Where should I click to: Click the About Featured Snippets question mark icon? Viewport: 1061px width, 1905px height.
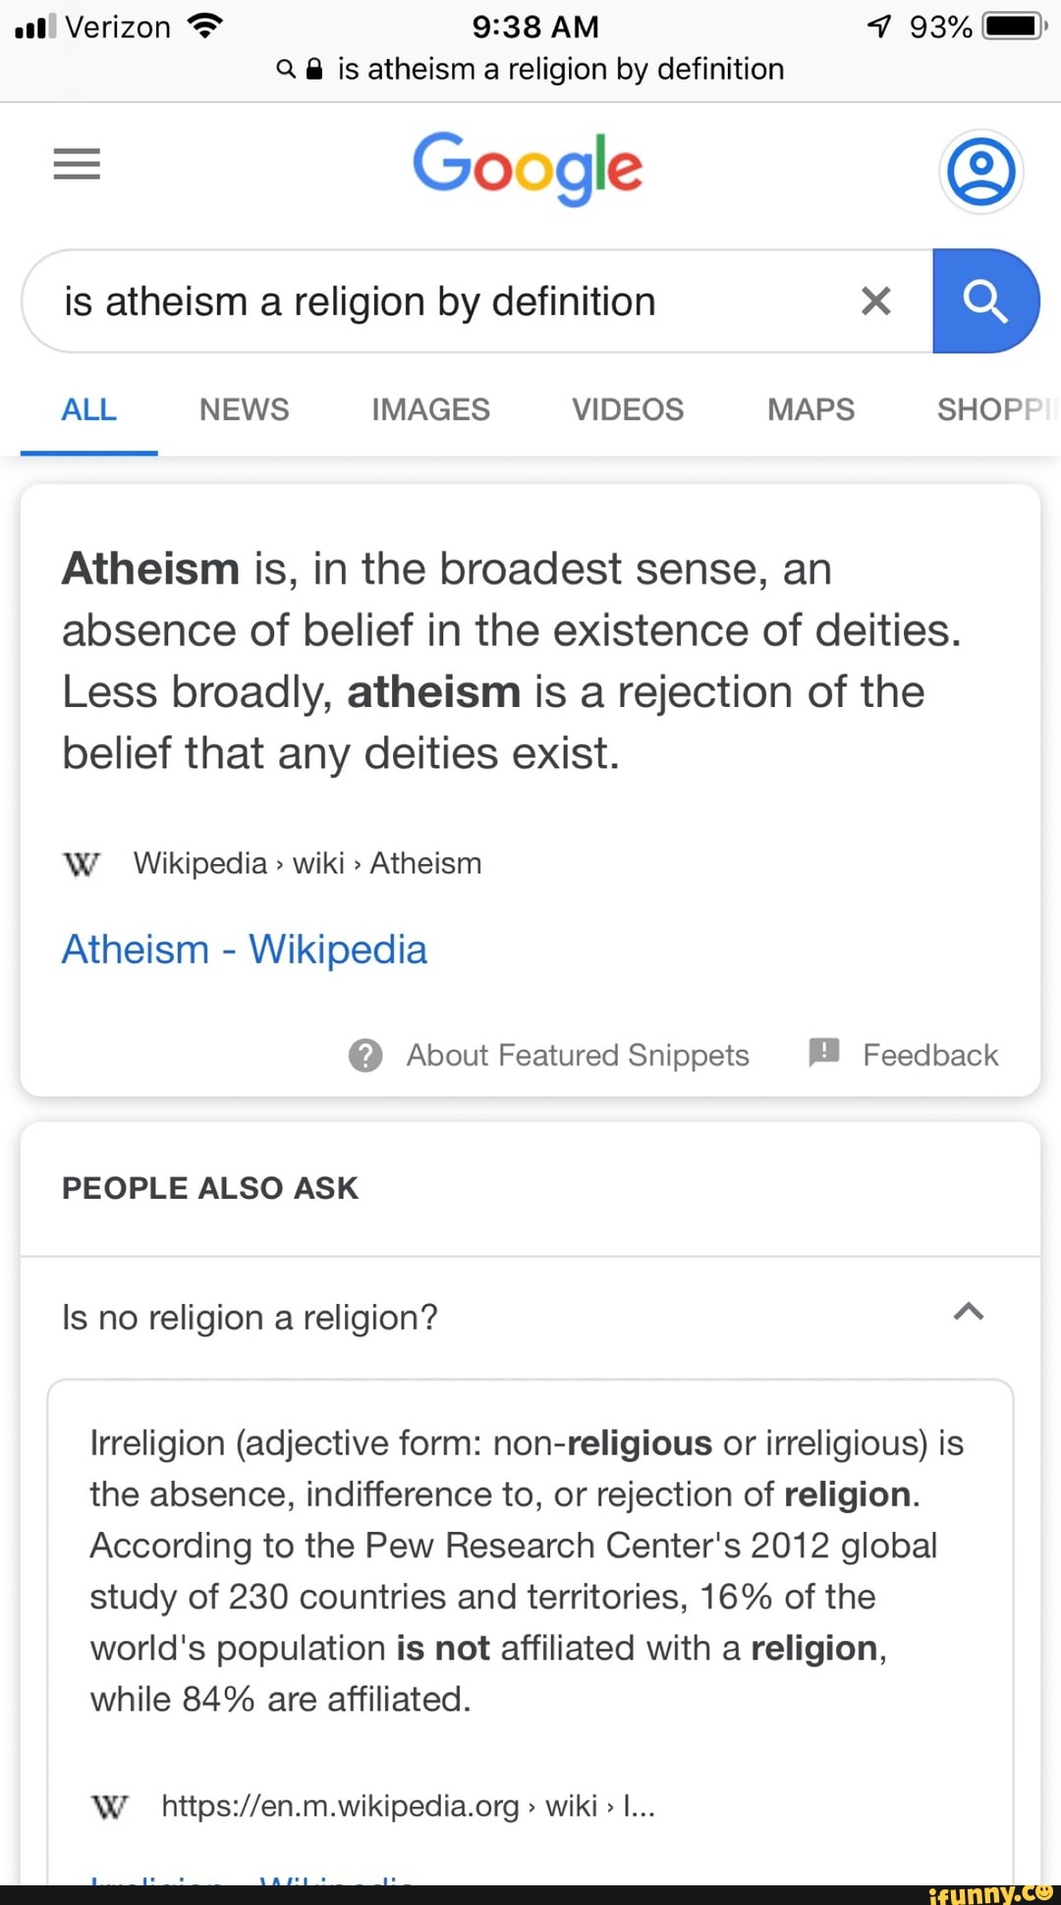pos(365,1055)
